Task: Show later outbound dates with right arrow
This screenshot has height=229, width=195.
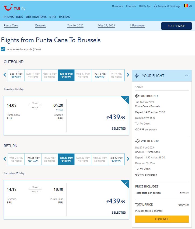Action: [128, 75]
